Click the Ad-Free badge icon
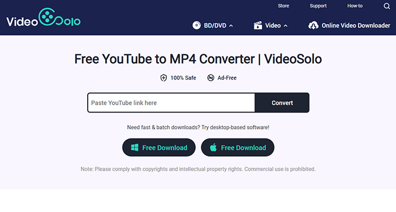 (x=210, y=78)
